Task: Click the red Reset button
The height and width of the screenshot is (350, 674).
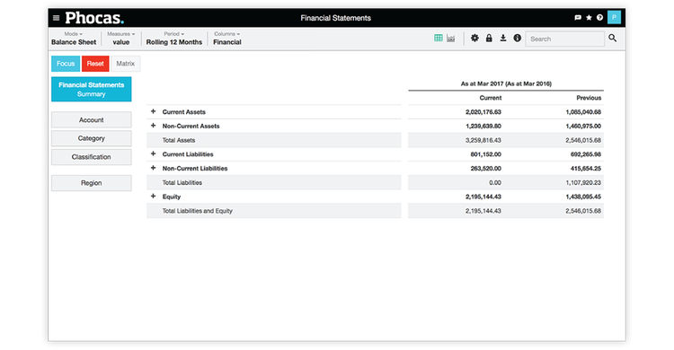Action: (x=95, y=64)
